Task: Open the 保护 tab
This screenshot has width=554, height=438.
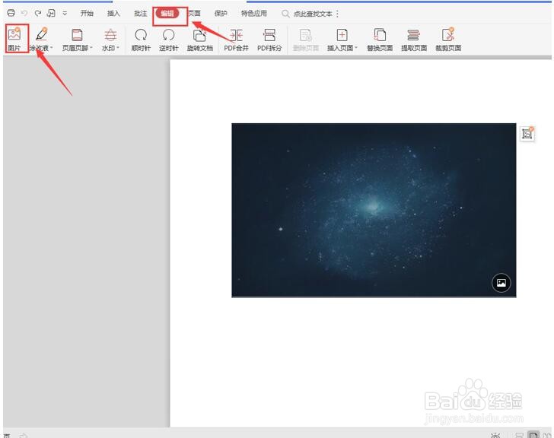Action: pos(221,14)
